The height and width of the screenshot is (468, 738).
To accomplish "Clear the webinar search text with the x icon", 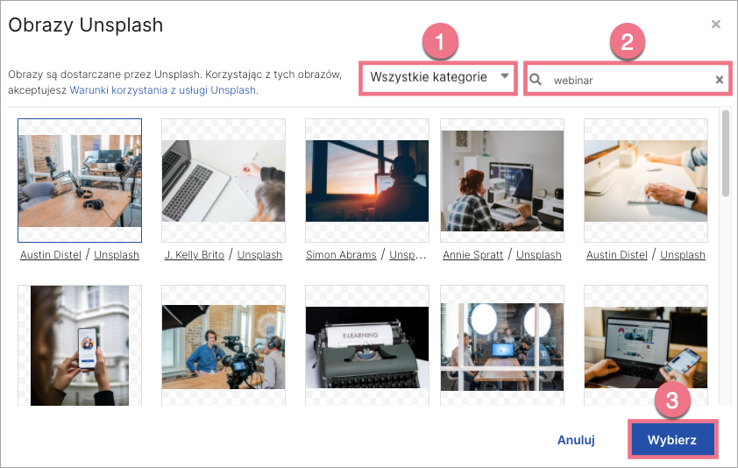I will (x=720, y=80).
